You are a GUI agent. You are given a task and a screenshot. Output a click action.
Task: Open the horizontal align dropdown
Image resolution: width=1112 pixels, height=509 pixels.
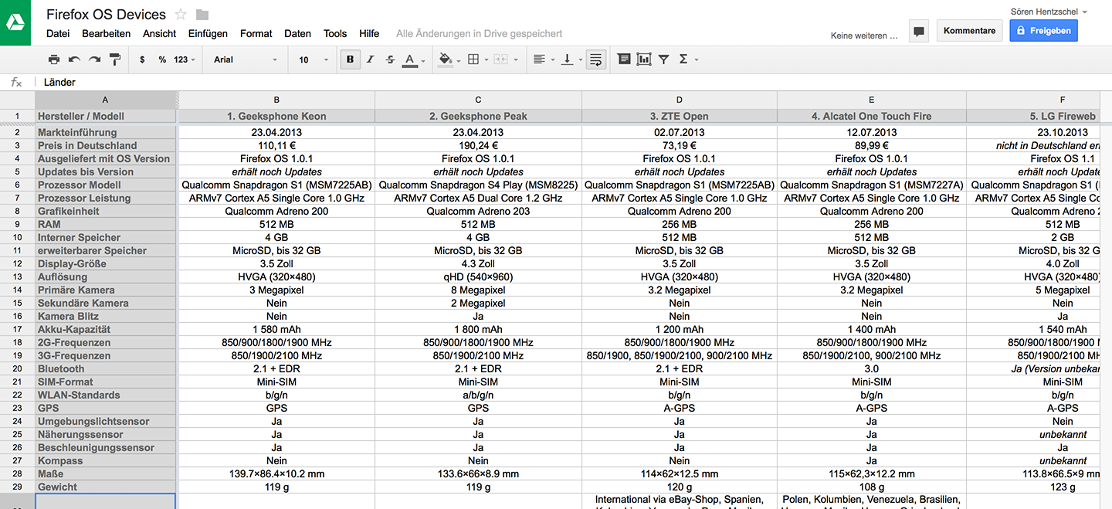[x=543, y=59]
